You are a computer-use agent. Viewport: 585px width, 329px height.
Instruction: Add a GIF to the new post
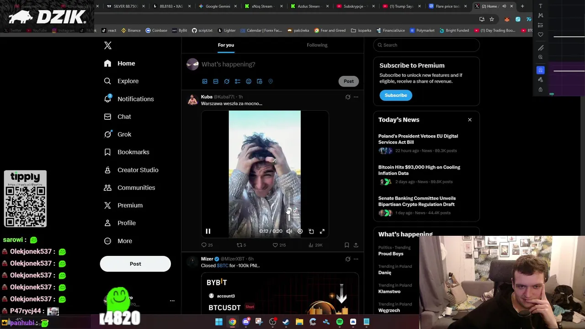216,81
